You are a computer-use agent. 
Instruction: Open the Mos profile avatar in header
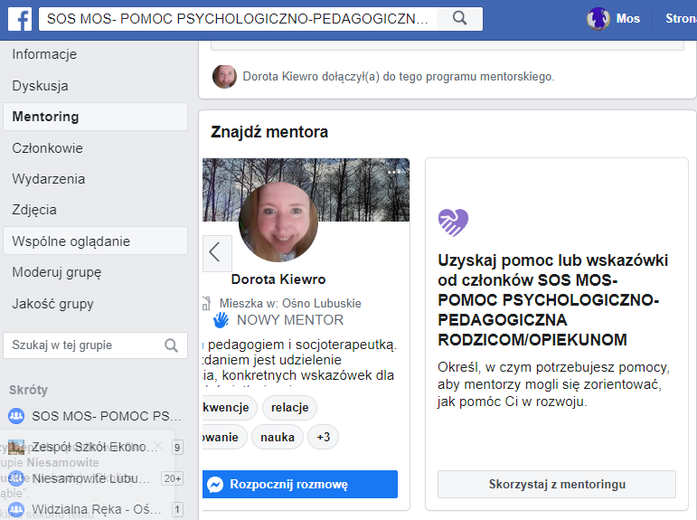point(598,19)
